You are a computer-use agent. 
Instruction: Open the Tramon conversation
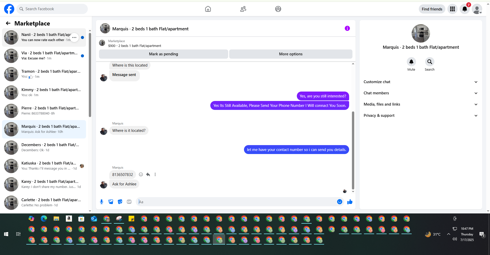pos(44,74)
